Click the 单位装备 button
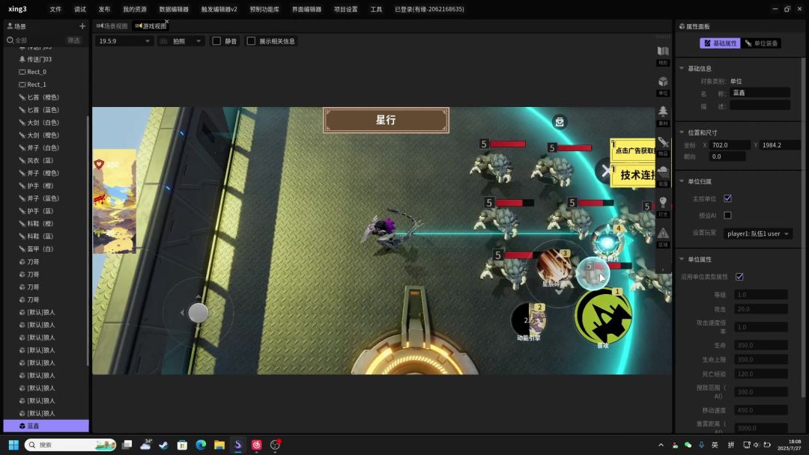Screen dimensions: 809x455 pyautogui.click(x=762, y=43)
